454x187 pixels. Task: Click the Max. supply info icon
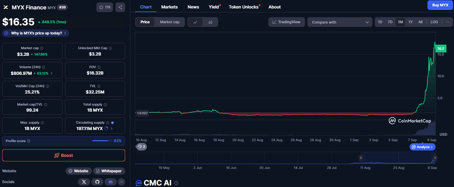pyautogui.click(x=42, y=123)
